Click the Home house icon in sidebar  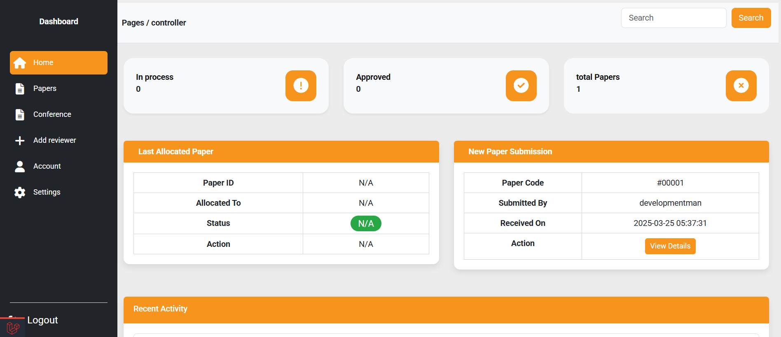click(x=20, y=63)
